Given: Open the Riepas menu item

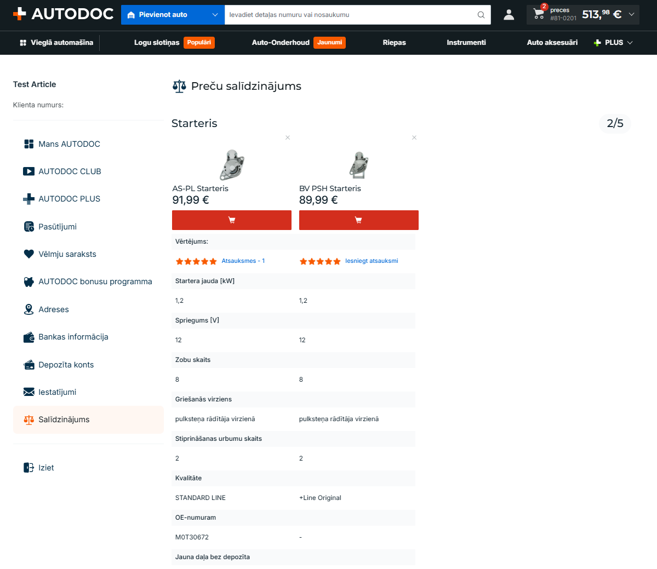Looking at the screenshot, I should pyautogui.click(x=395, y=43).
